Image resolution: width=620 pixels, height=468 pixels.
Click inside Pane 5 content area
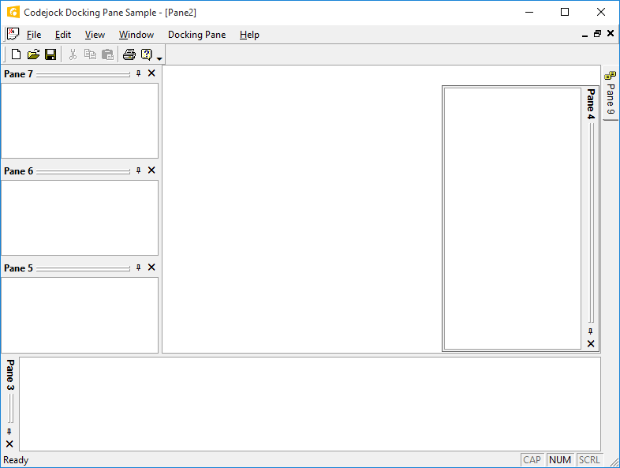tap(80, 315)
